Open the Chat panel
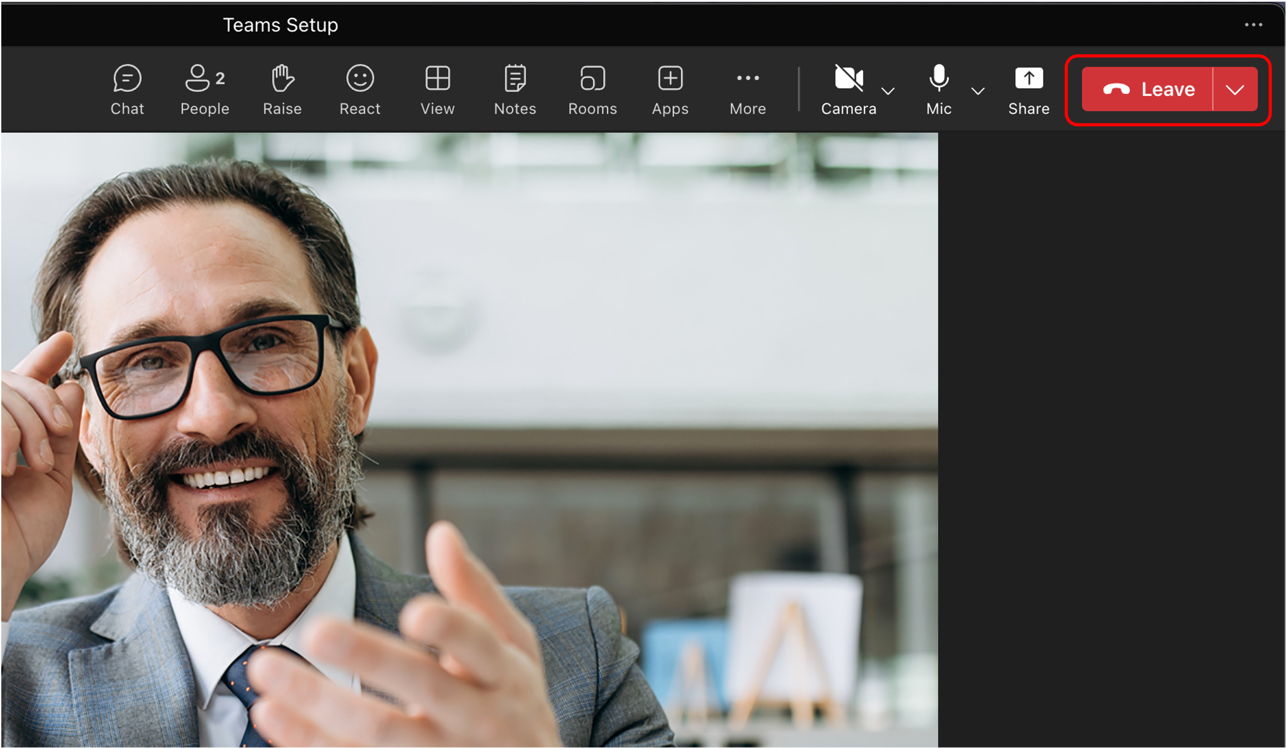This screenshot has width=1286, height=748. pyautogui.click(x=127, y=90)
